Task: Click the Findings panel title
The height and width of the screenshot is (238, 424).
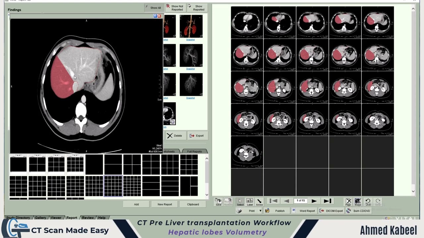Action: 14,10
